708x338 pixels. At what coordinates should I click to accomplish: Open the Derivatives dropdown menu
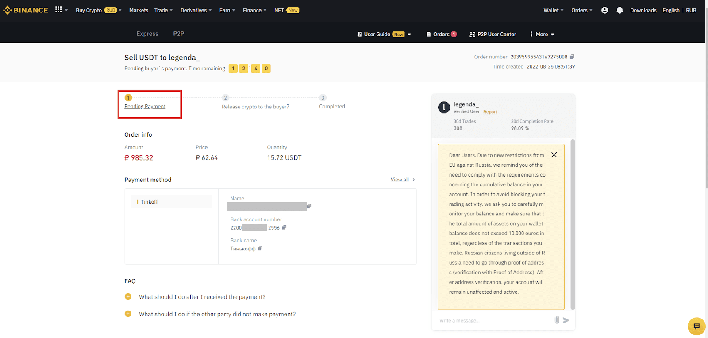coord(196,10)
